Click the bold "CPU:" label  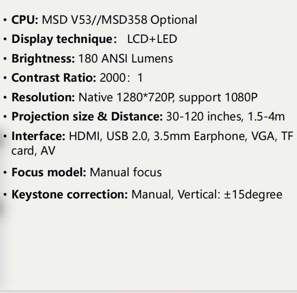25,20
